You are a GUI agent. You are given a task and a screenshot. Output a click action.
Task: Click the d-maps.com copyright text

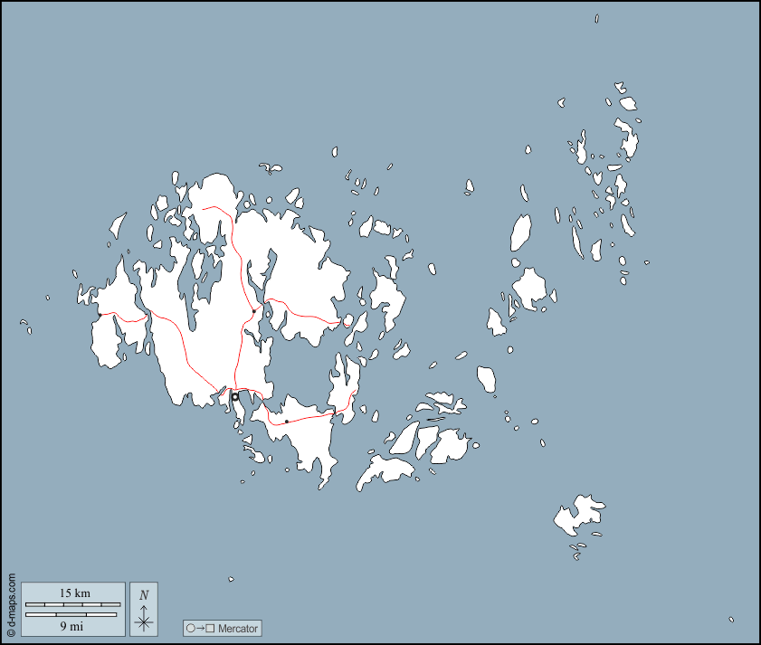click(x=11, y=603)
